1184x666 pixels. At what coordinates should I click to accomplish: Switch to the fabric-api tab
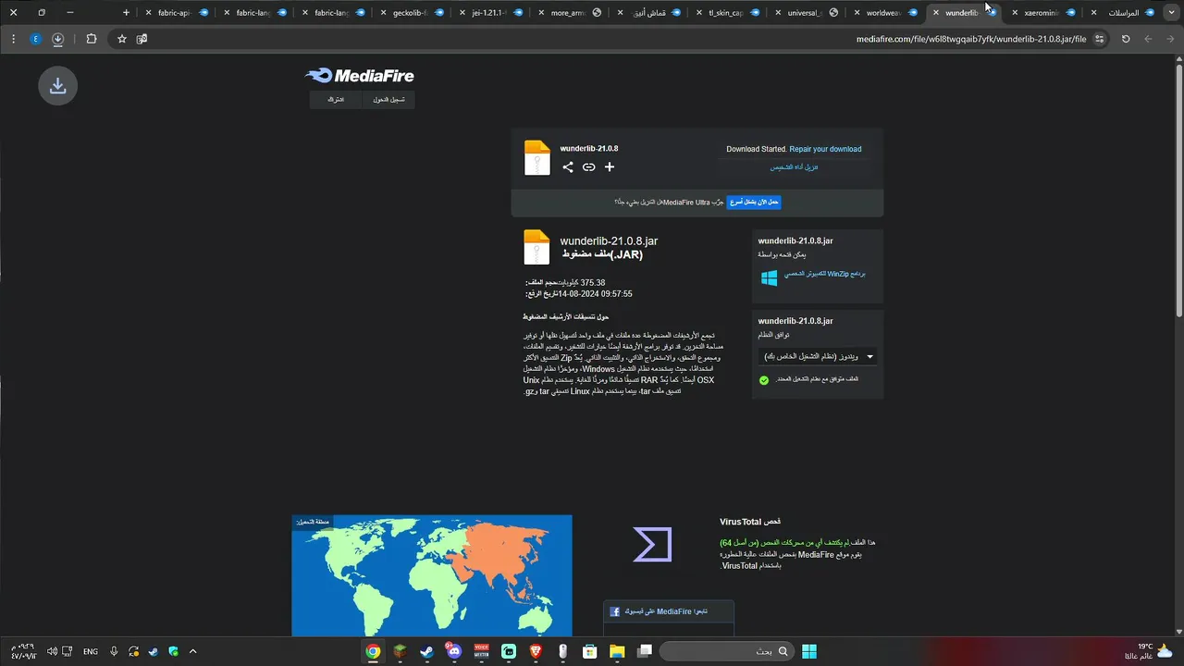(x=176, y=13)
